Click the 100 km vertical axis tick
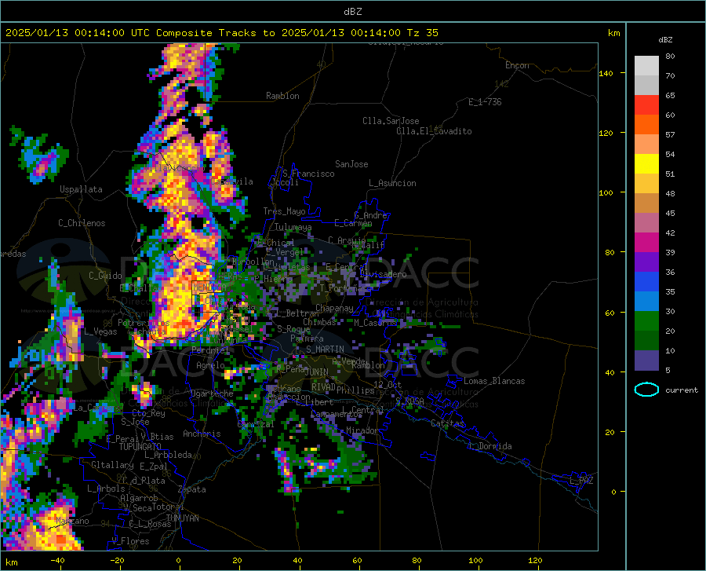The width and height of the screenshot is (706, 571). click(x=606, y=192)
